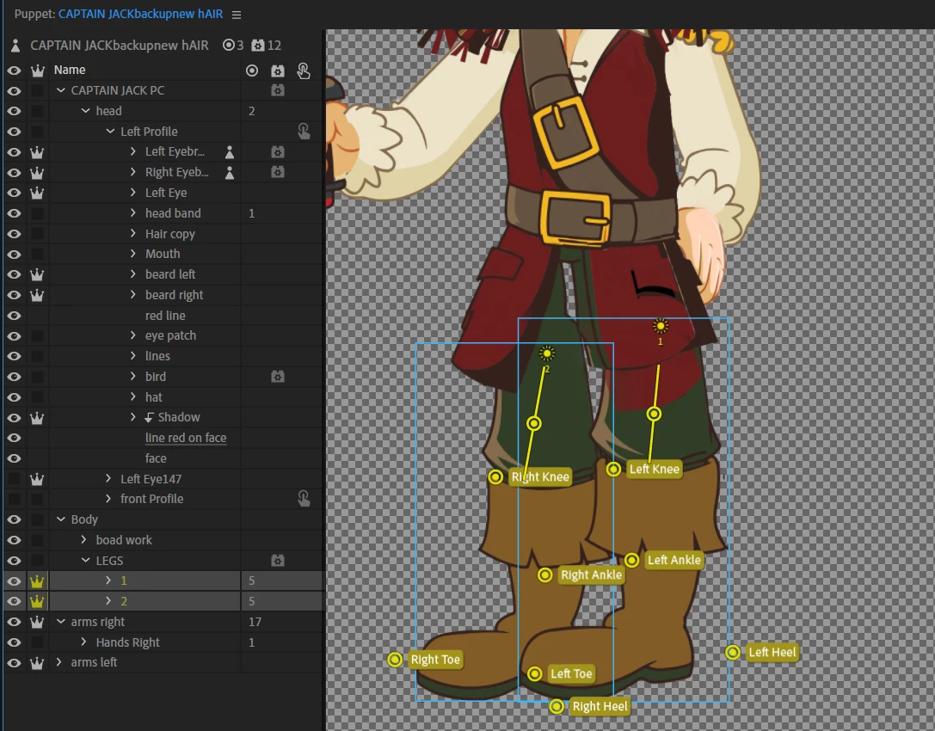This screenshot has height=731, width=935.
Task: Hide the head group with eye icon
Action: point(15,111)
